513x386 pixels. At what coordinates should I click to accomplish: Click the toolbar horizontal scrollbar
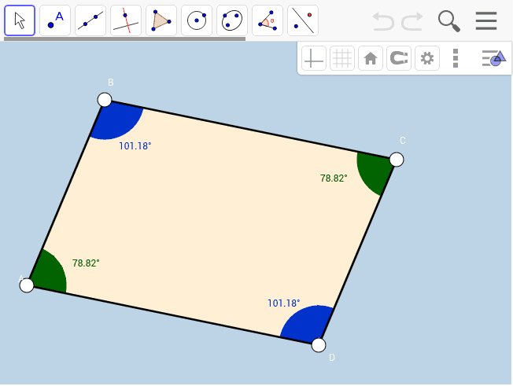[x=124, y=39]
